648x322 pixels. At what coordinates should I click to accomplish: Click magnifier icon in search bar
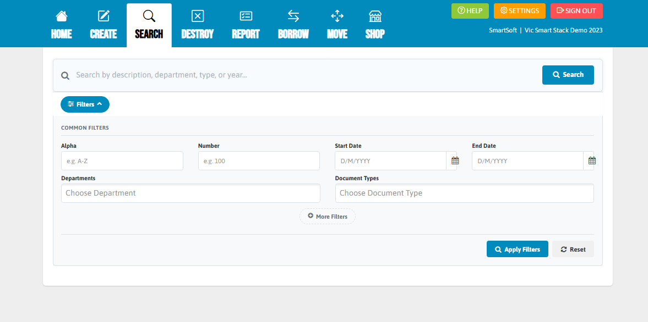coord(65,75)
